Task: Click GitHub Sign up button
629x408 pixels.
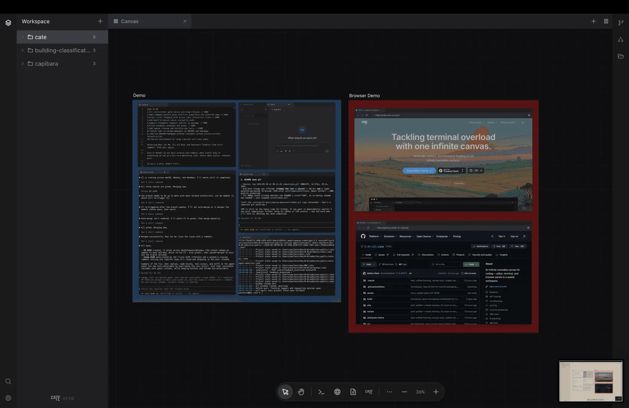Action: point(514,236)
